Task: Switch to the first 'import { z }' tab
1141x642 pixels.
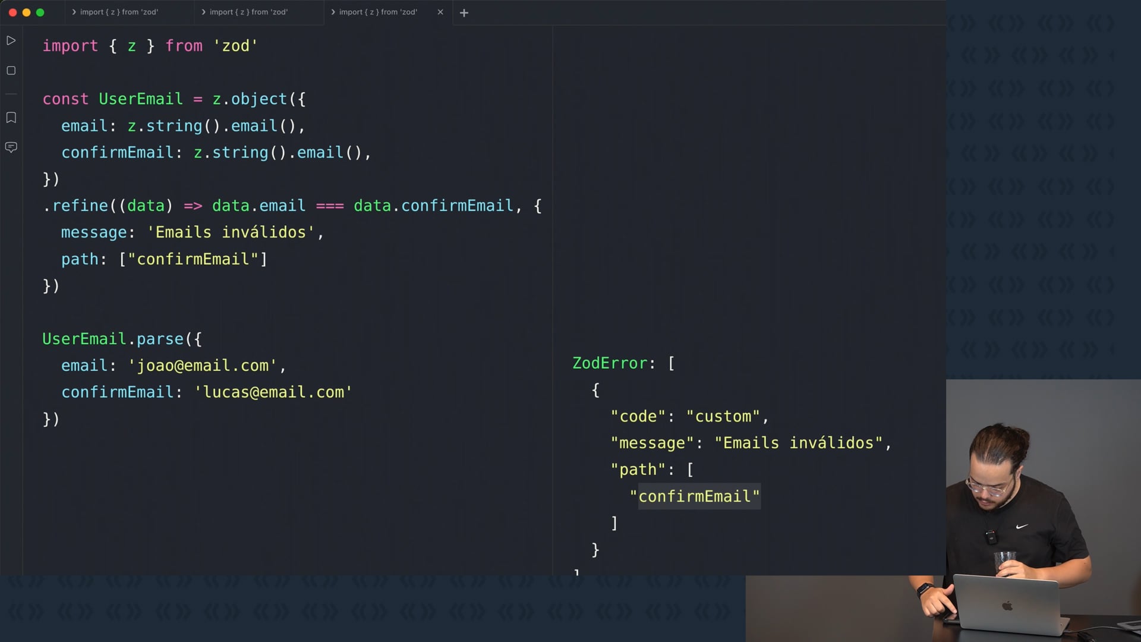Action: pos(119,12)
